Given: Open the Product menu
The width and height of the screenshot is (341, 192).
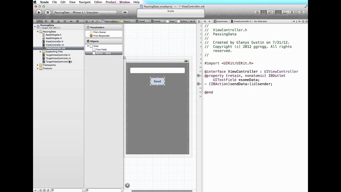Looking at the screenshot, I should pyautogui.click(x=111, y=2).
